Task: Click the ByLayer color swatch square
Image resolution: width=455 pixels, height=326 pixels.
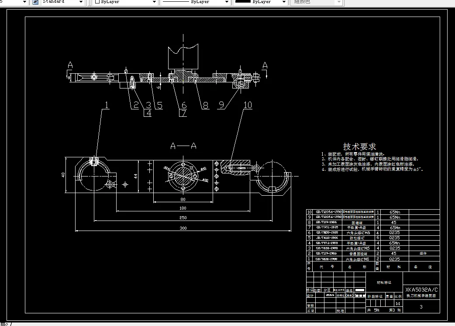Action: click(x=97, y=2)
